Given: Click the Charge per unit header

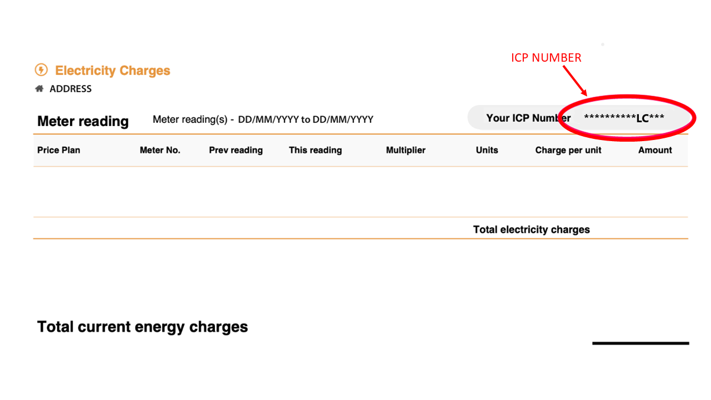Looking at the screenshot, I should [568, 150].
